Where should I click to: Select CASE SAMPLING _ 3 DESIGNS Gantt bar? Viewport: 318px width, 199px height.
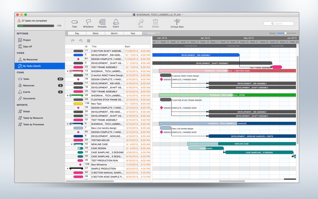(x=259, y=152)
